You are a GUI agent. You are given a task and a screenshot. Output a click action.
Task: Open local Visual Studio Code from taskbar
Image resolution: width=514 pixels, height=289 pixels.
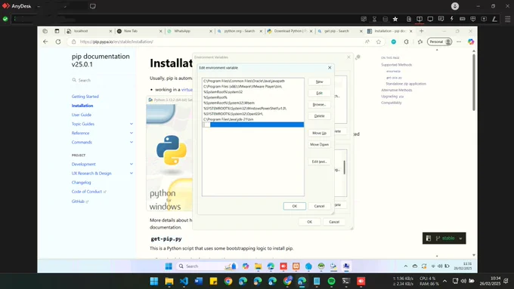click(184, 281)
